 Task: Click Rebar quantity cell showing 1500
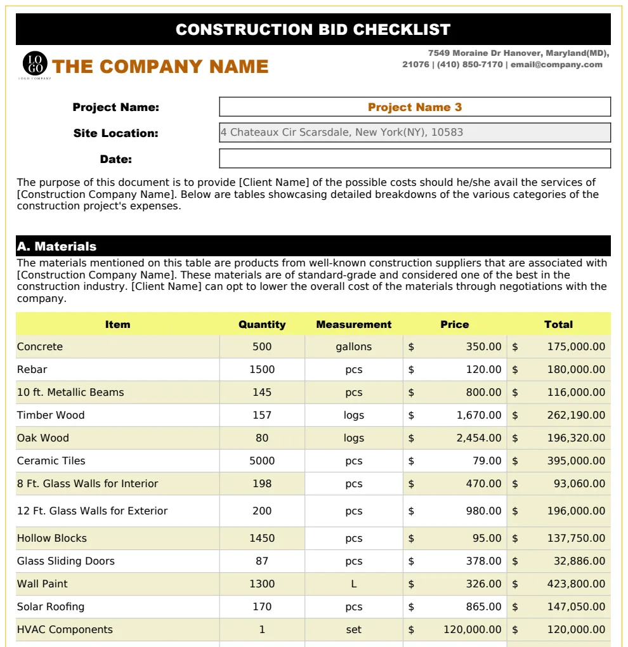click(262, 369)
